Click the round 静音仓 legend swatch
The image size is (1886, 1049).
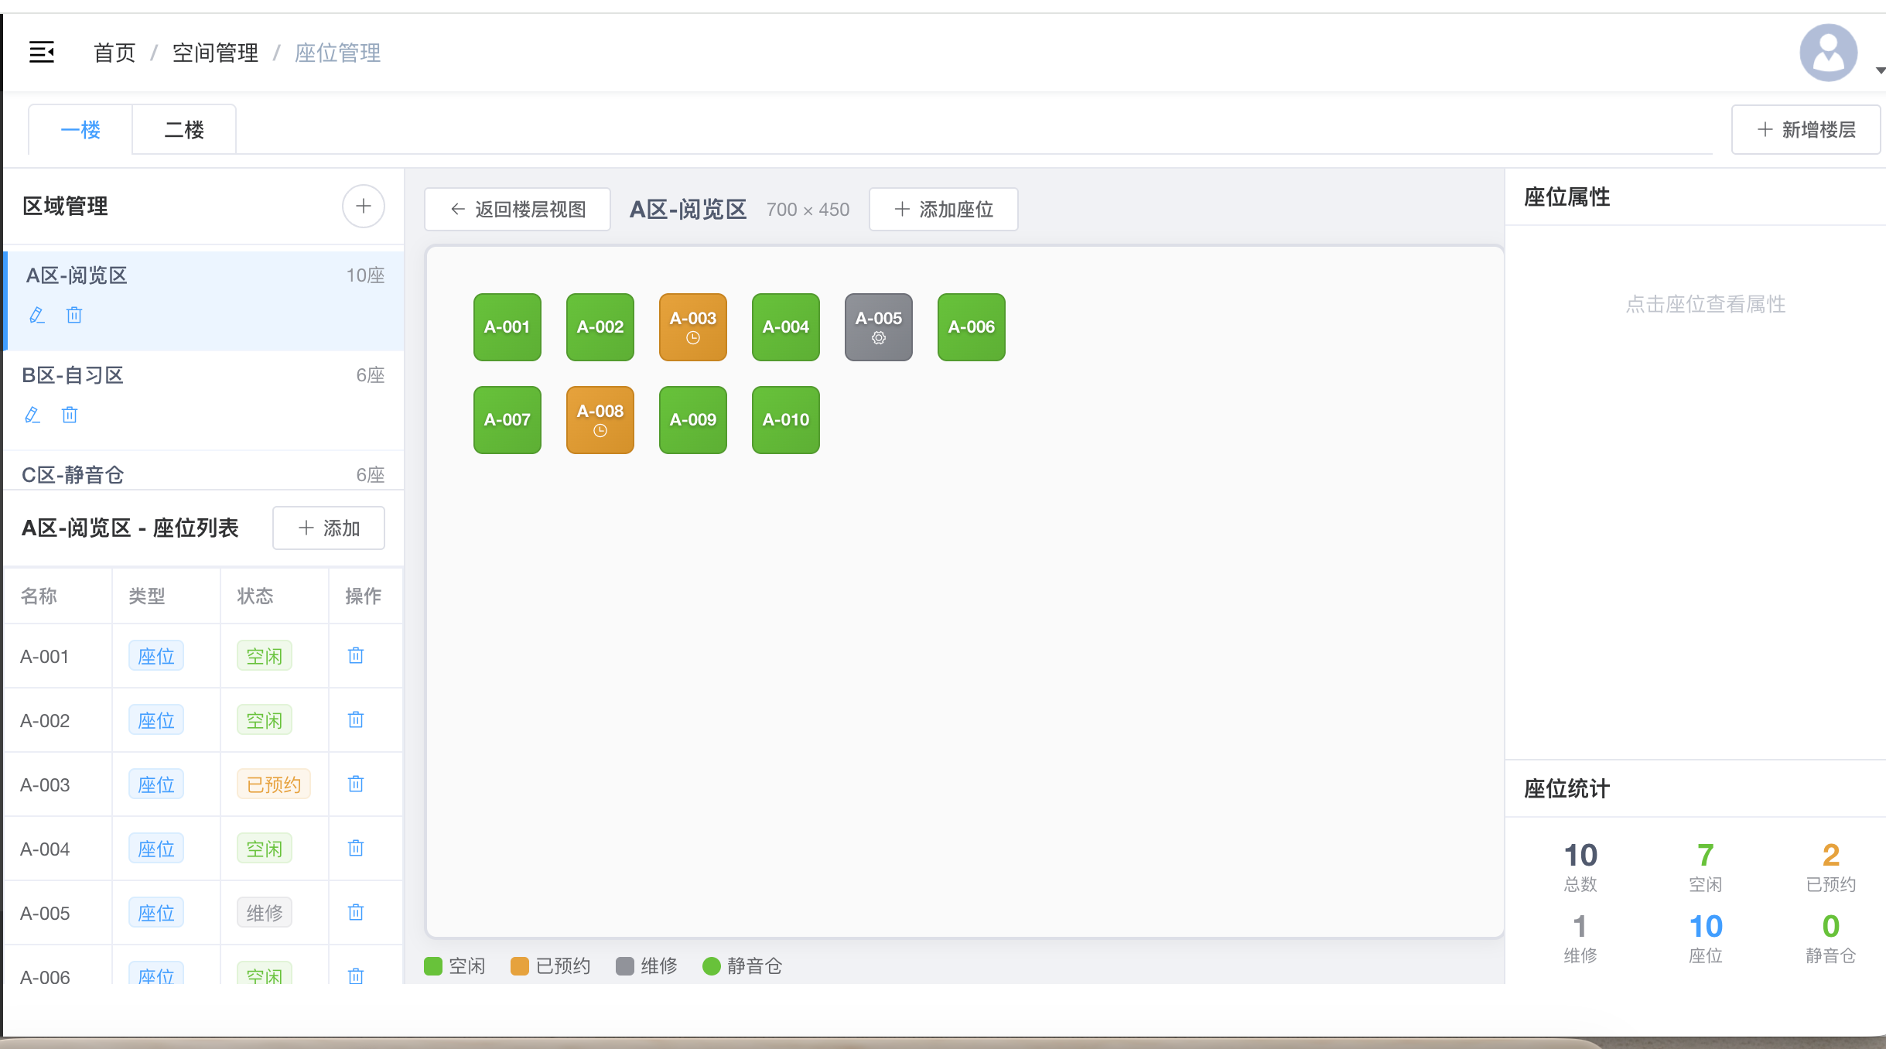[x=712, y=966]
